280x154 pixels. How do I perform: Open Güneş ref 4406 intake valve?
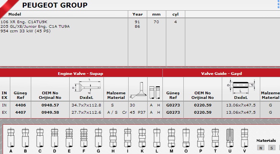click(21, 105)
